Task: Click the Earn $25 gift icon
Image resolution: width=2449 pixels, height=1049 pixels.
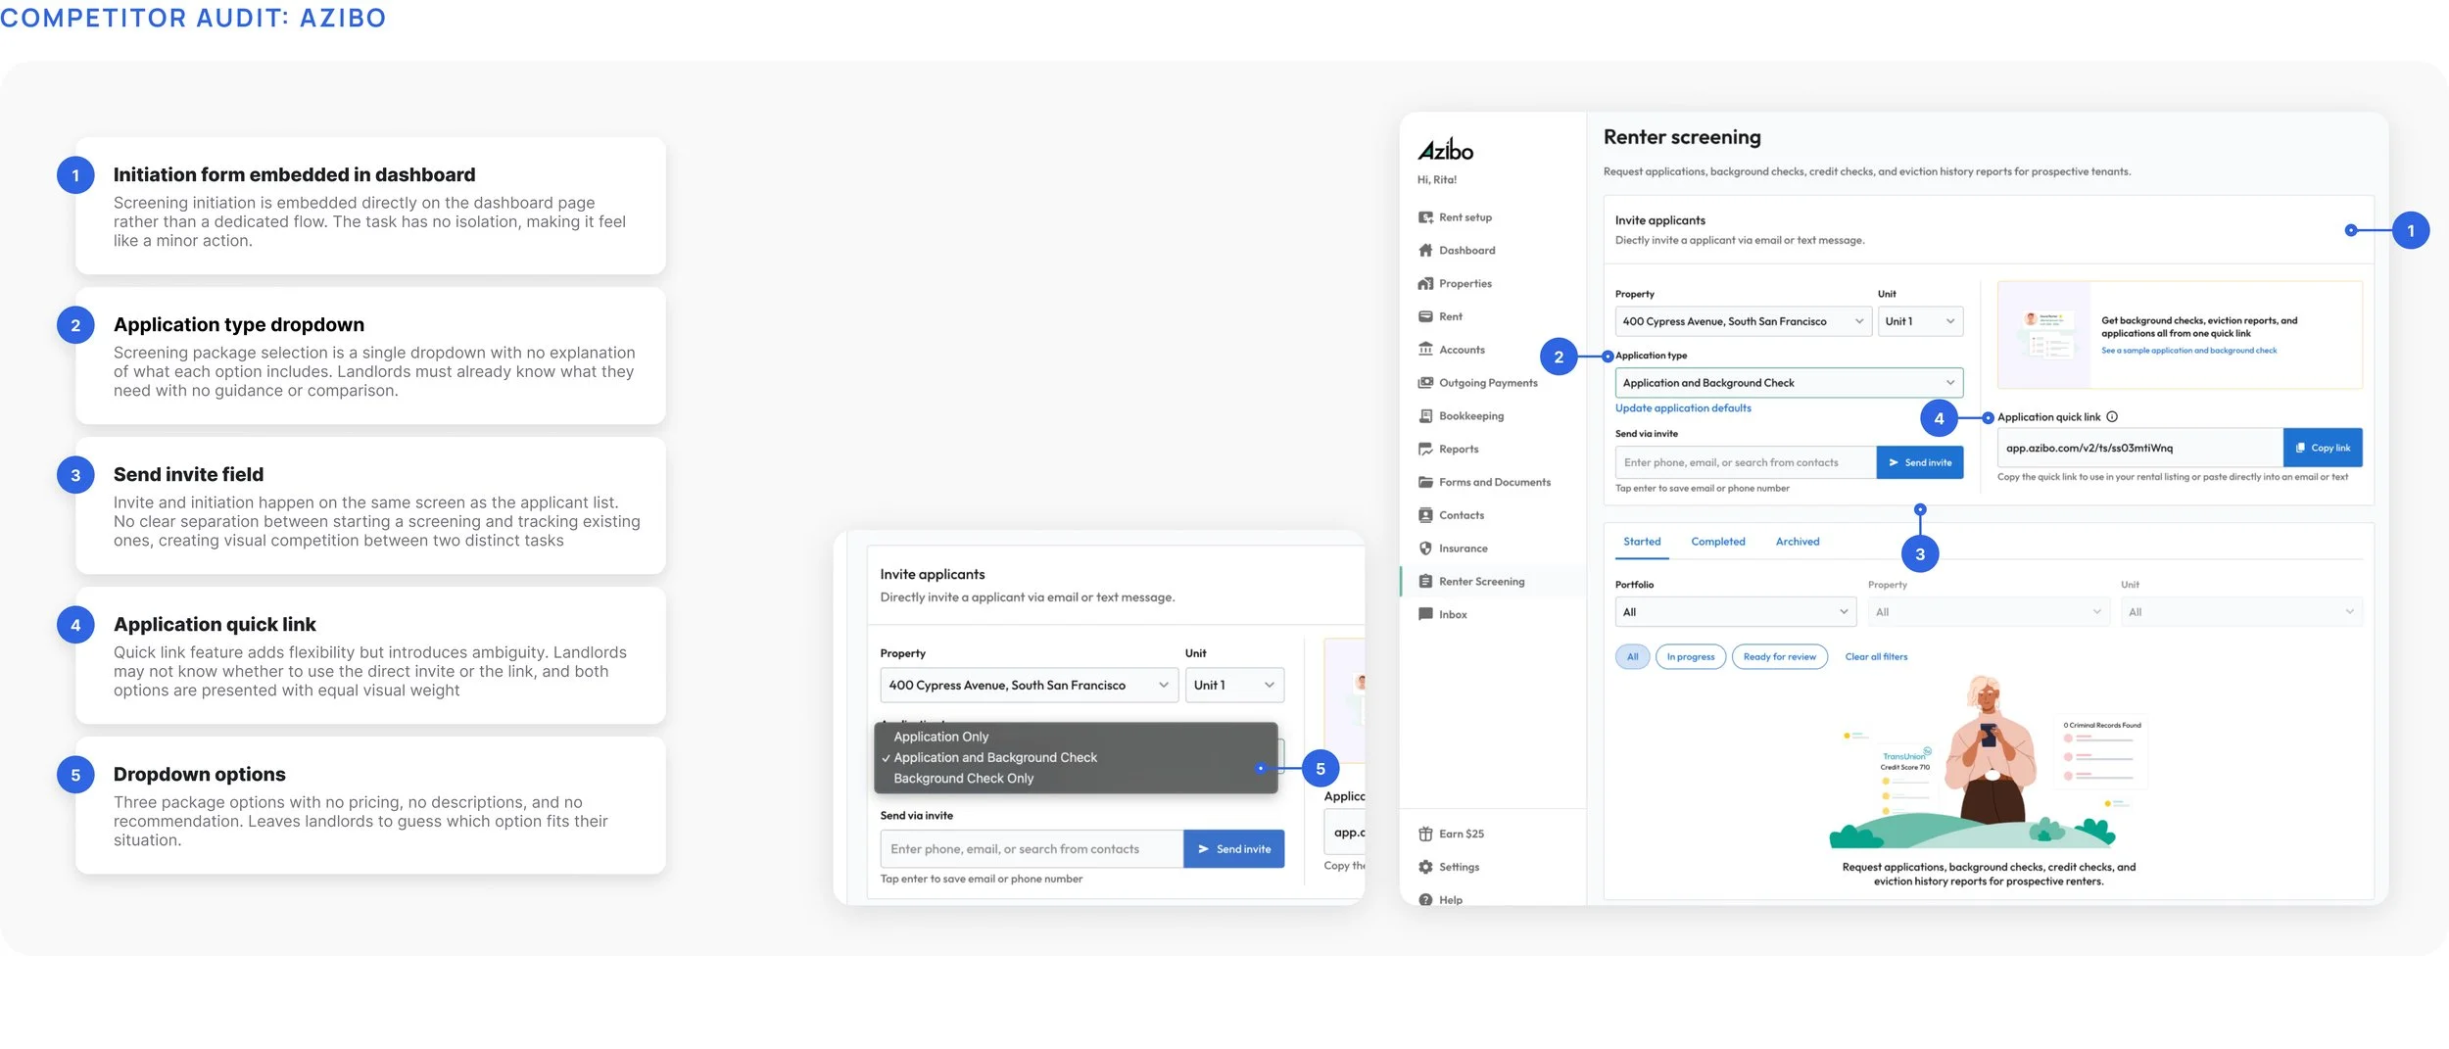Action: (x=1425, y=834)
